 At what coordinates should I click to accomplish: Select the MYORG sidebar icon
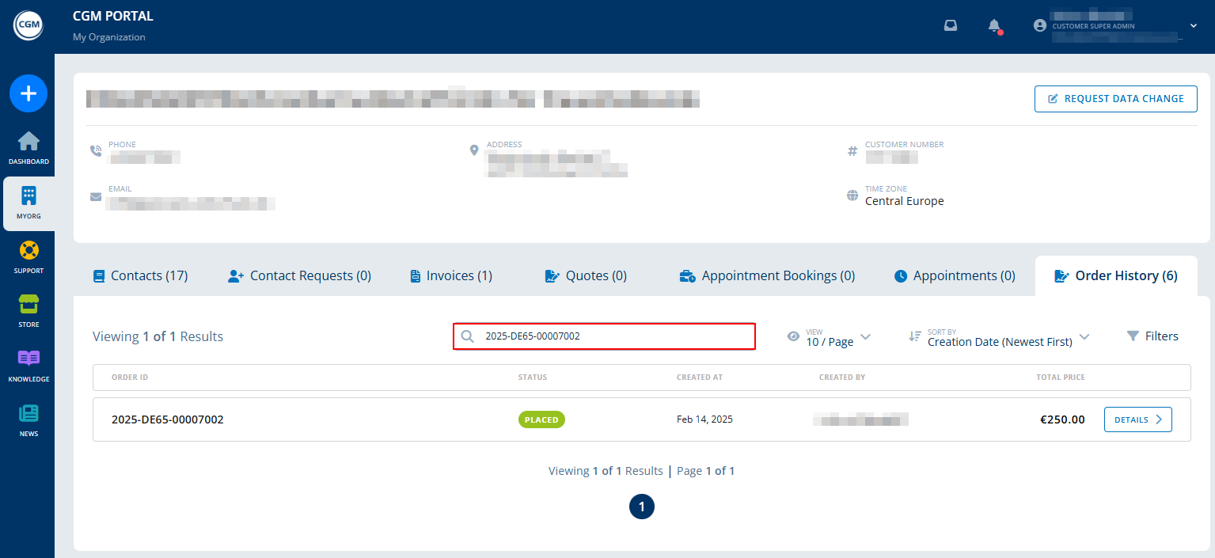(x=28, y=203)
